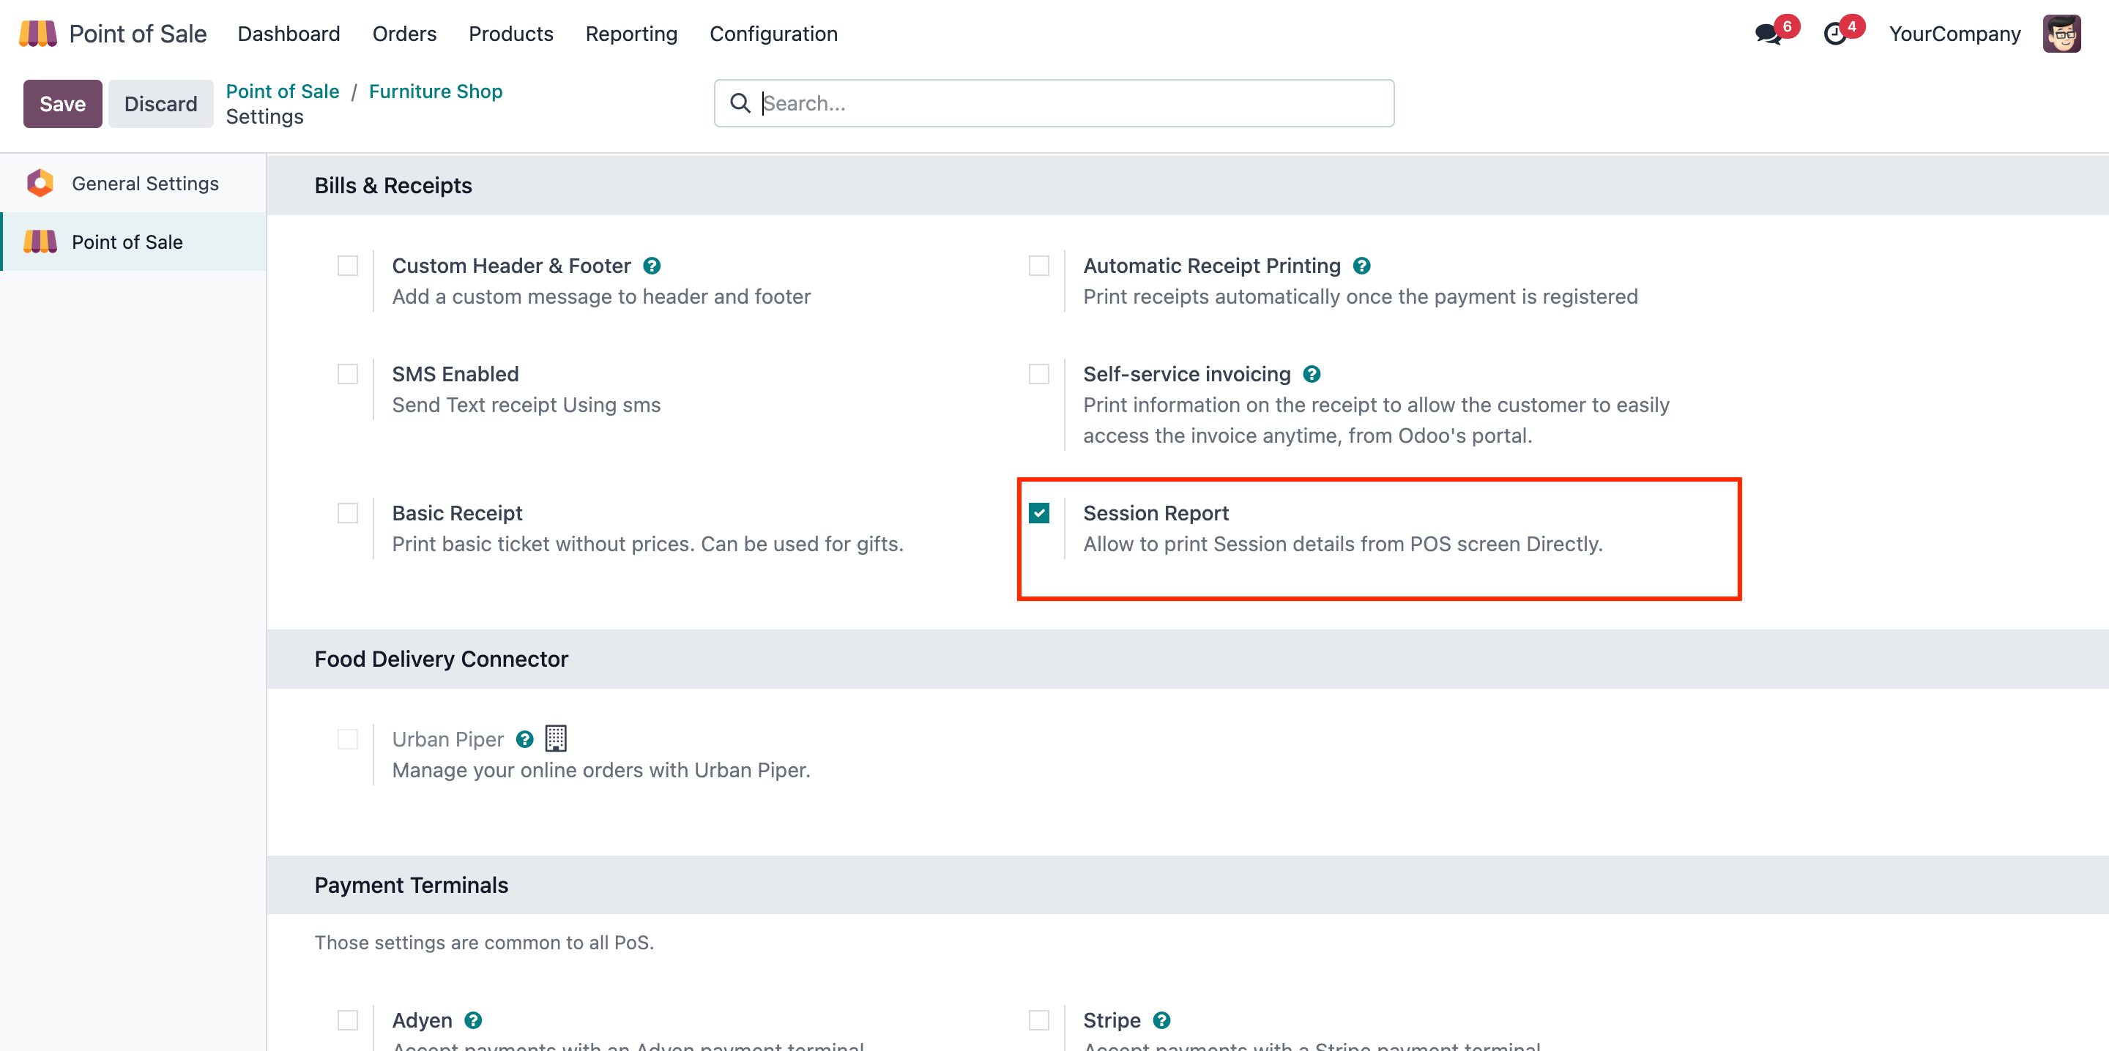Click the Save button
This screenshot has height=1051, width=2109.
point(62,104)
